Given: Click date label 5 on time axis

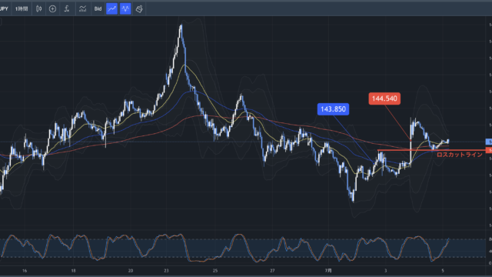Looking at the screenshot, I should pos(443,270).
